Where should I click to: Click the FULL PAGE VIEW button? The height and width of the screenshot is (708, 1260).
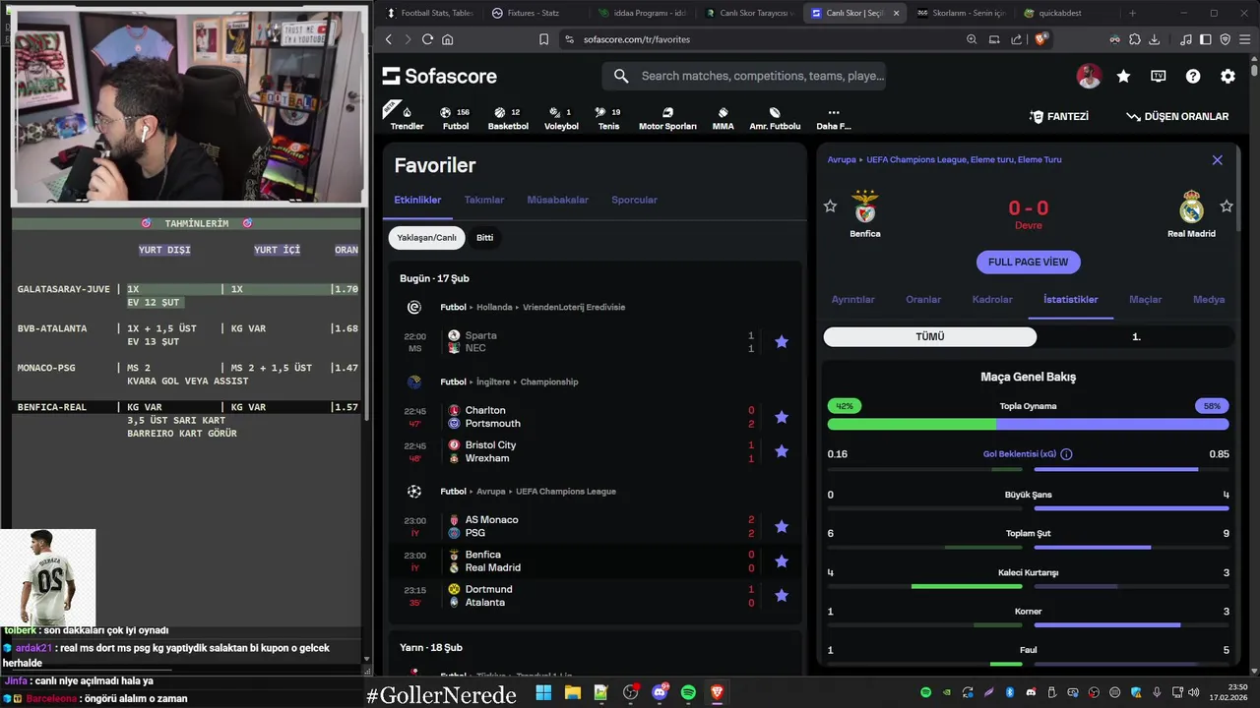[x=1028, y=263]
